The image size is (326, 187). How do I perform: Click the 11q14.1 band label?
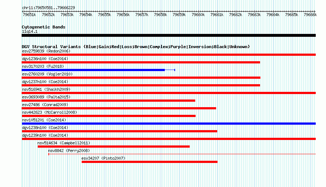pyautogui.click(x=30, y=31)
